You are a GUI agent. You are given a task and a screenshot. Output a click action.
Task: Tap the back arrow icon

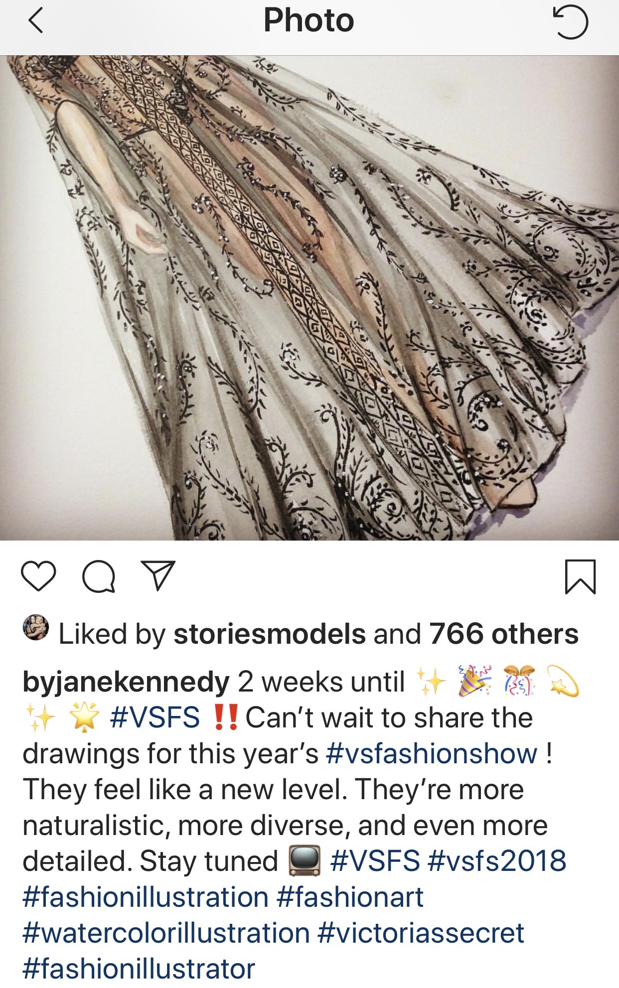pyautogui.click(x=36, y=21)
